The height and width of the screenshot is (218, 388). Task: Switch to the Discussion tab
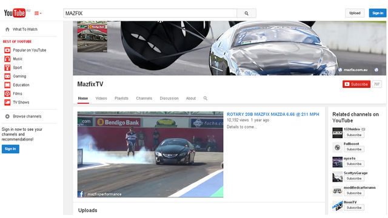169,98
